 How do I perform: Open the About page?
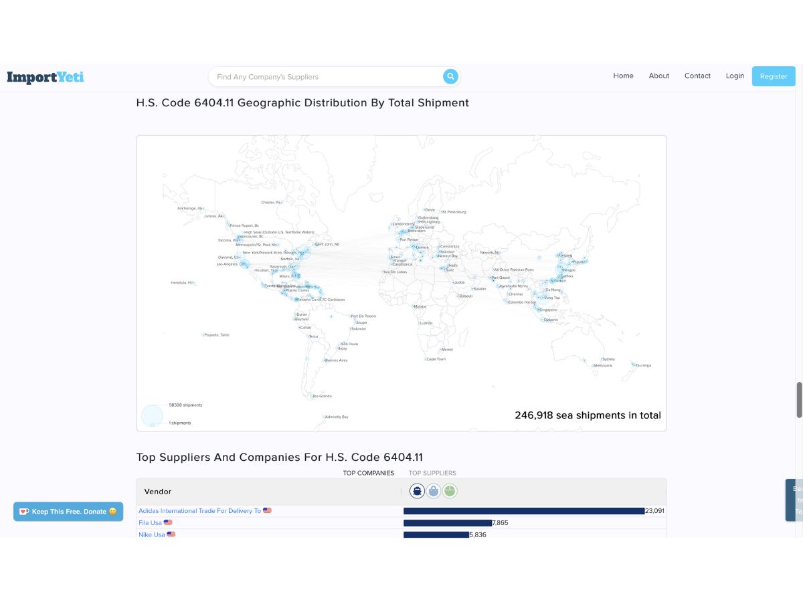pos(659,76)
